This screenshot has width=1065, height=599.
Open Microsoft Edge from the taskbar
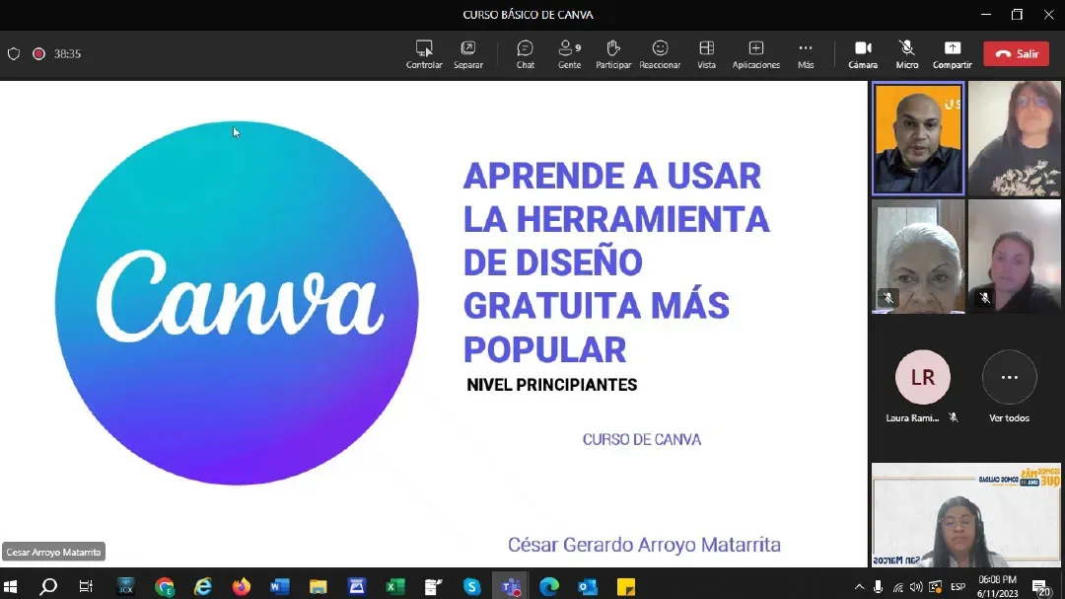[549, 586]
